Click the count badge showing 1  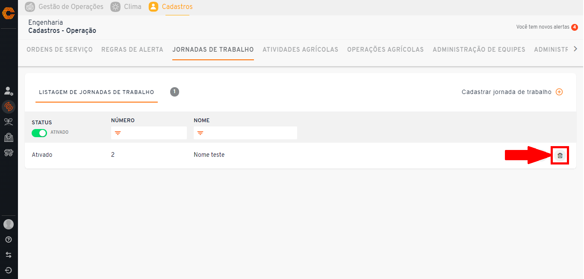coord(174,91)
